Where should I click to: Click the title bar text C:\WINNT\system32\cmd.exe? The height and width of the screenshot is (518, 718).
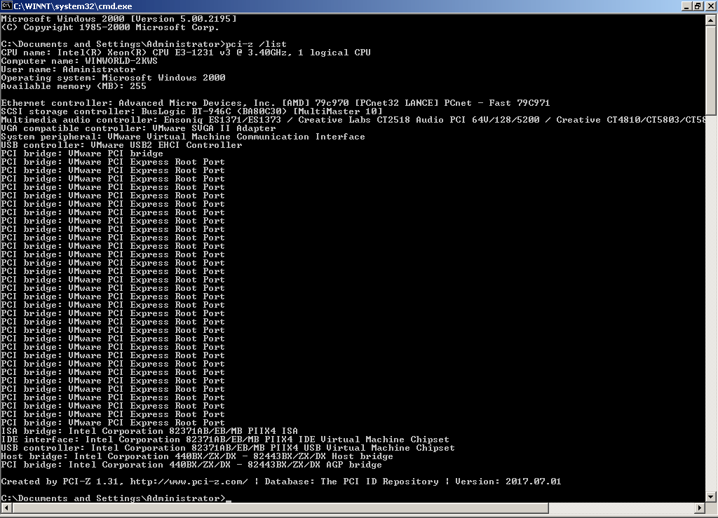tap(73, 6)
